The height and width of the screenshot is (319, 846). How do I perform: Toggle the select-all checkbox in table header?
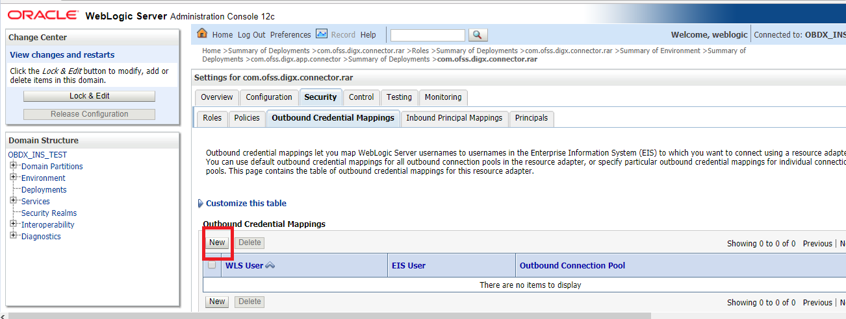[212, 265]
